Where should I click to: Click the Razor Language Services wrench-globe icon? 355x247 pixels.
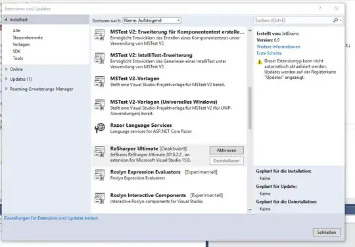(x=100, y=128)
